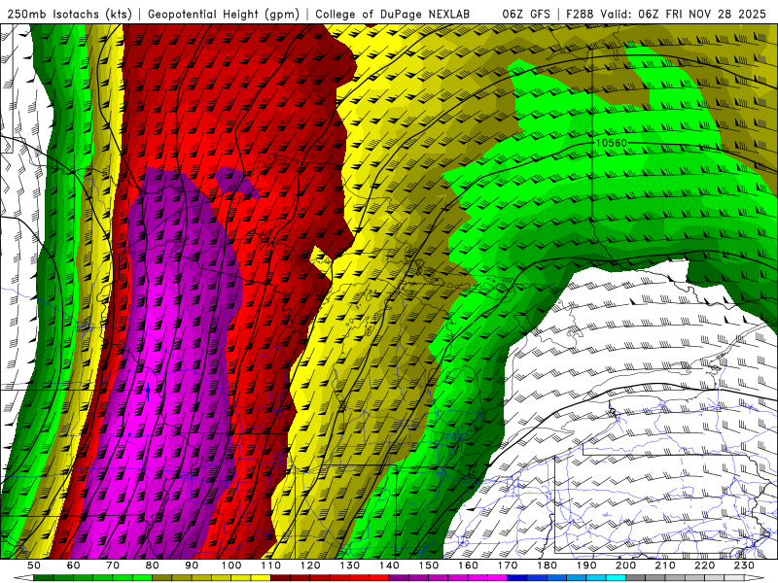Click the 100 value on the color scale
The width and height of the screenshot is (778, 583).
231,566
